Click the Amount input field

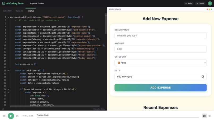(160, 49)
